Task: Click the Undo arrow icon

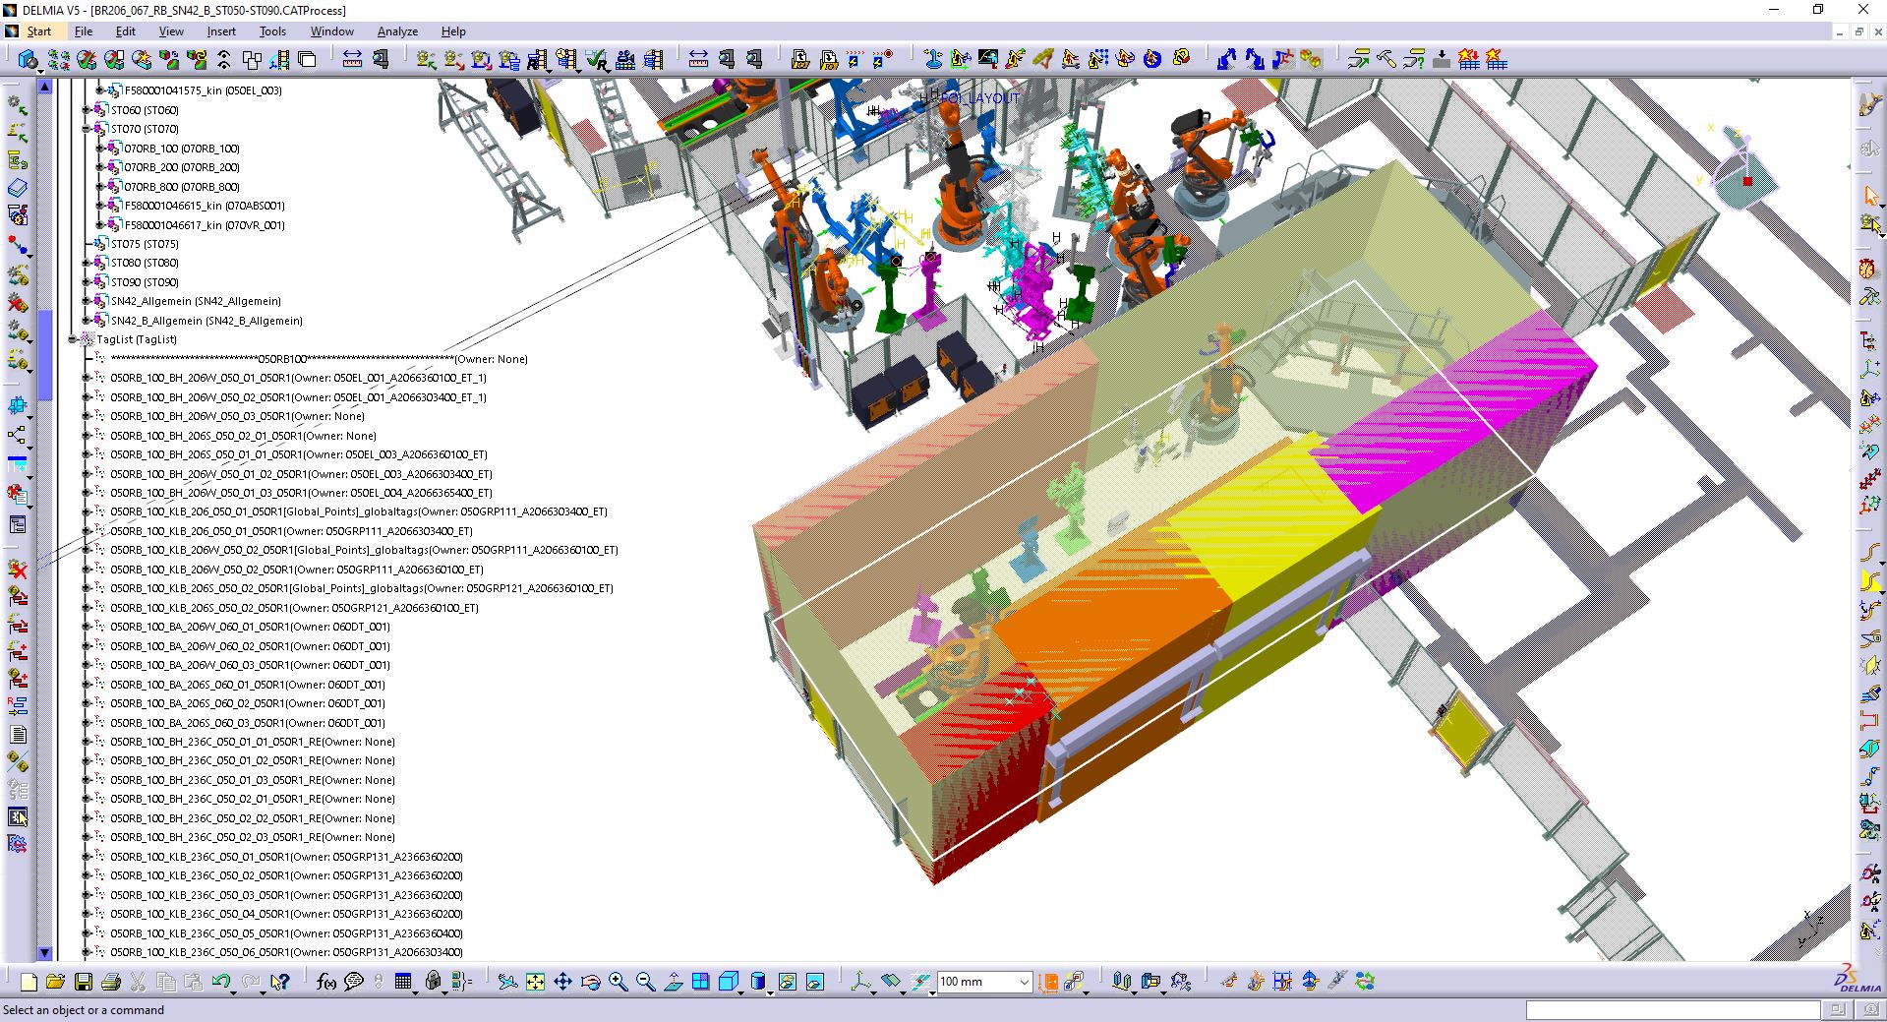Action: (x=221, y=982)
